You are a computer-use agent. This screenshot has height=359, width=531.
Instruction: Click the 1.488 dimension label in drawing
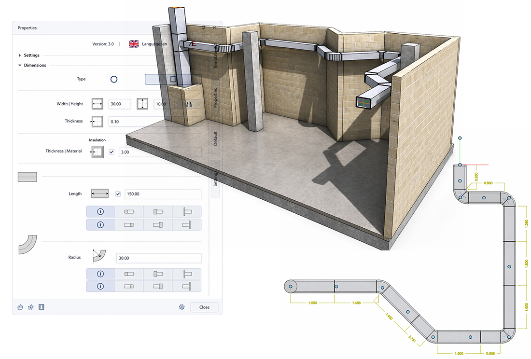click(x=356, y=303)
